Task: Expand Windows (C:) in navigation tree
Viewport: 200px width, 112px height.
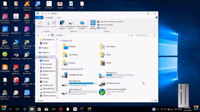Action: (38, 85)
